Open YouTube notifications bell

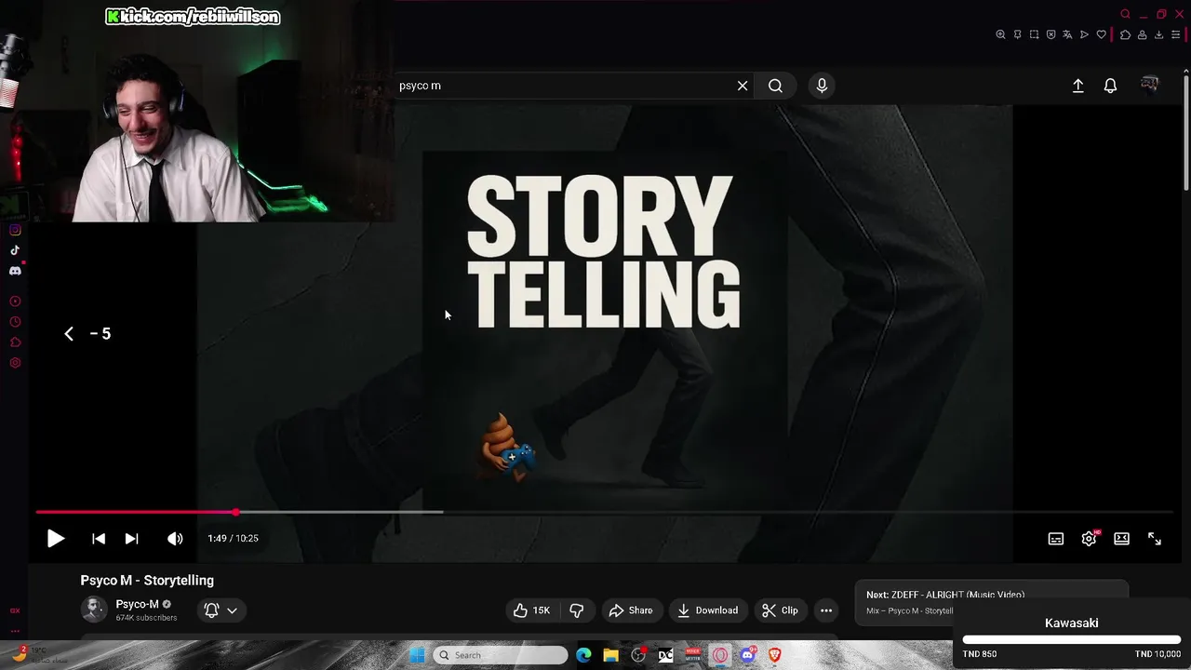point(1110,86)
